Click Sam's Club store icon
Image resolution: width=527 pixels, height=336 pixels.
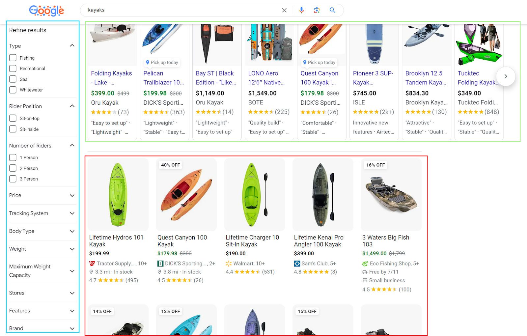(x=297, y=264)
